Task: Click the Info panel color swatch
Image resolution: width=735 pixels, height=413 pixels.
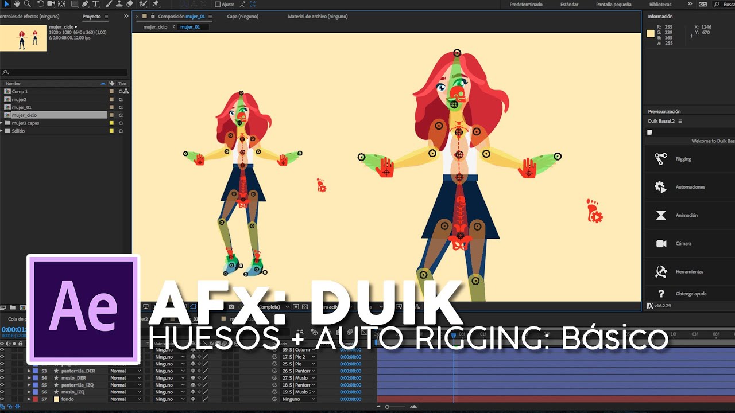Action: 651,34
